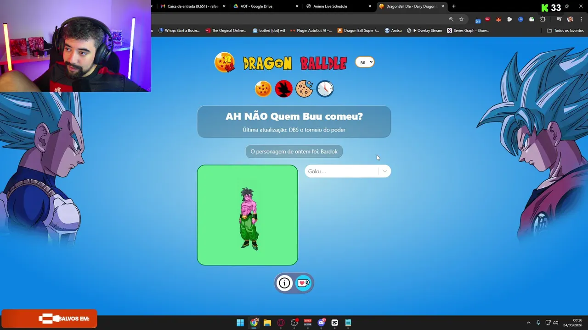Select the black Goku silhouette mode icon

click(x=283, y=88)
